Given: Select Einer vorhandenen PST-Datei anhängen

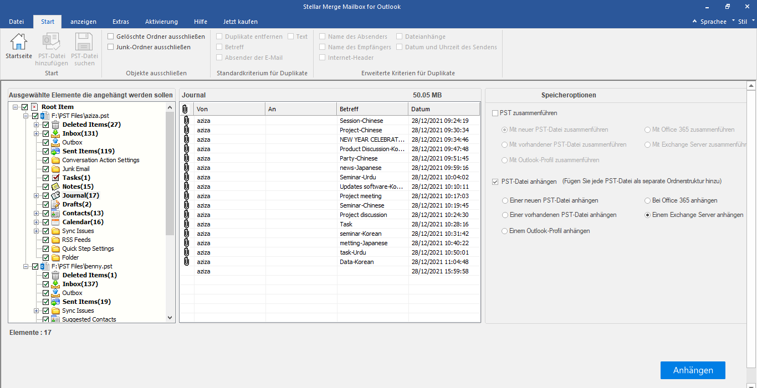Looking at the screenshot, I should [505, 215].
